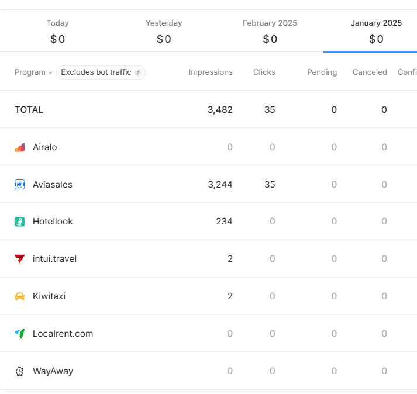Switch to the Yesterday tab

(164, 31)
